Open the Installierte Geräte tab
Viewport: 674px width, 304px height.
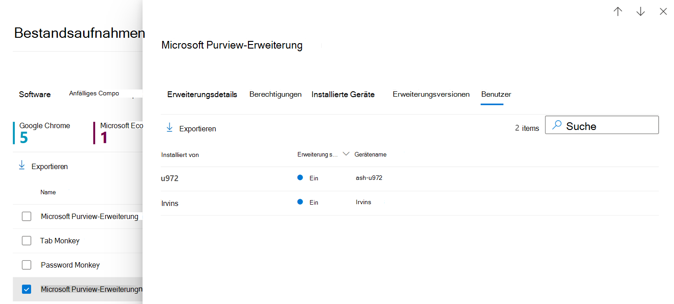(x=343, y=94)
